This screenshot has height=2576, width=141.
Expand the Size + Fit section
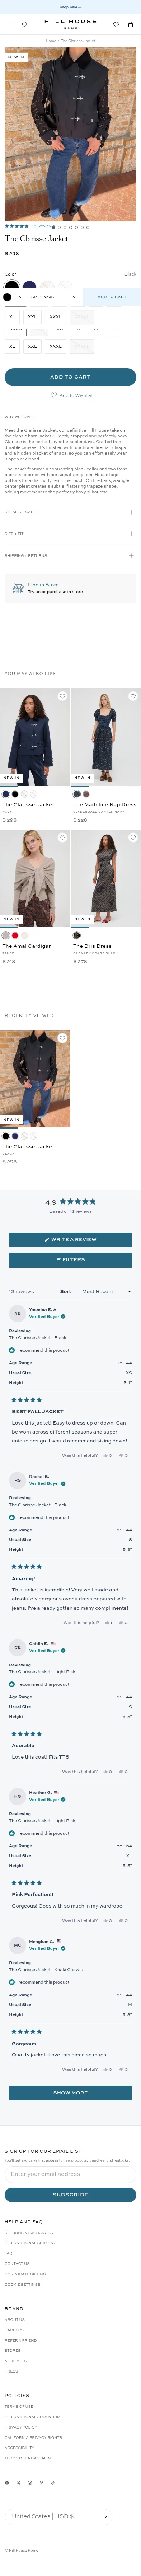pyautogui.click(x=70, y=534)
